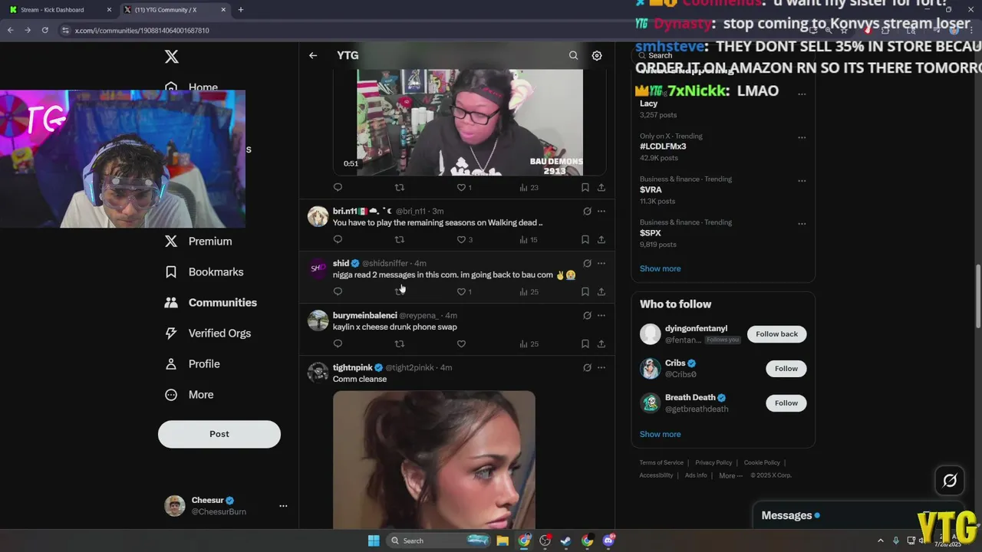The width and height of the screenshot is (982, 552).
Task: Open Communities in the sidebar
Action: tap(211, 302)
